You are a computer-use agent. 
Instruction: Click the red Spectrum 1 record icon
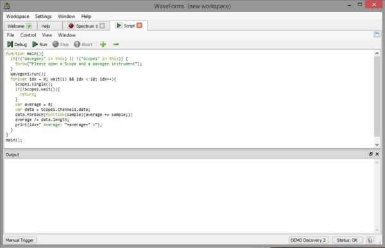(x=71, y=26)
